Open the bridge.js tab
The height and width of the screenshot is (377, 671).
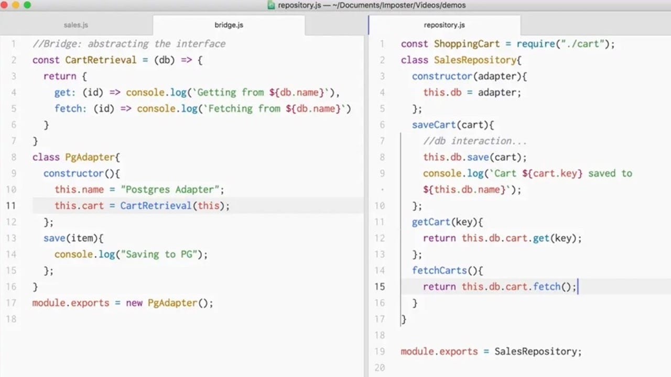pos(229,25)
